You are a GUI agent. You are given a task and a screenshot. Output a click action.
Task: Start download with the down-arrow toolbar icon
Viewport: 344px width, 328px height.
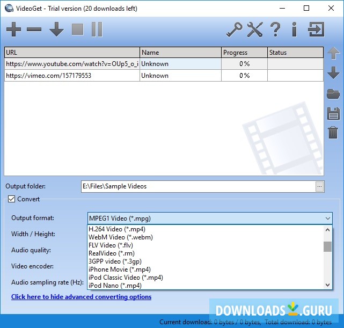point(56,29)
